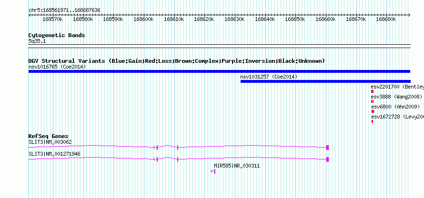424x198 pixels.
Task: Click the 168570k ruler tick label
Action: click(x=53, y=19)
